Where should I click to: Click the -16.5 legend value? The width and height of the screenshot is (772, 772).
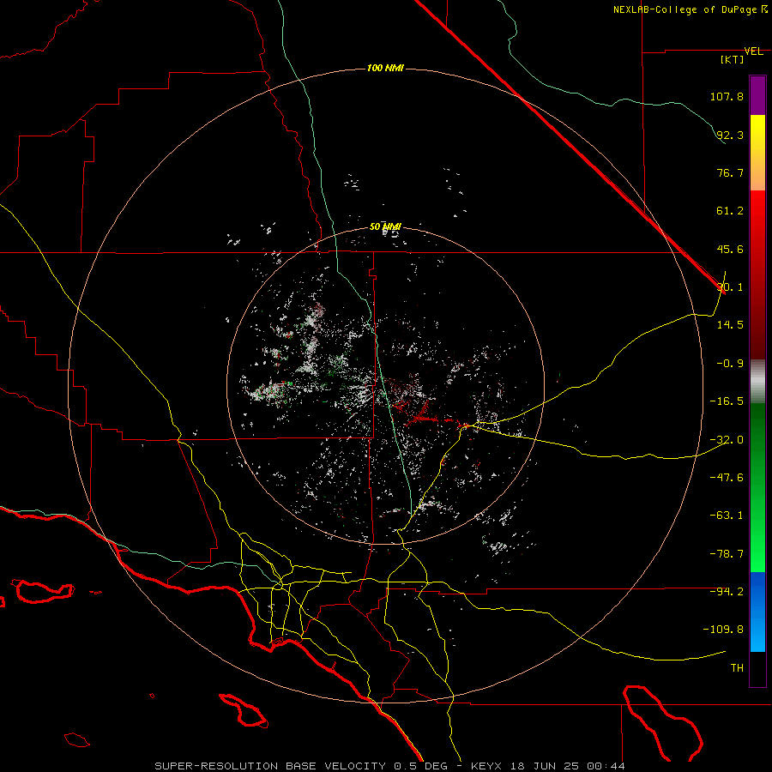(x=727, y=401)
